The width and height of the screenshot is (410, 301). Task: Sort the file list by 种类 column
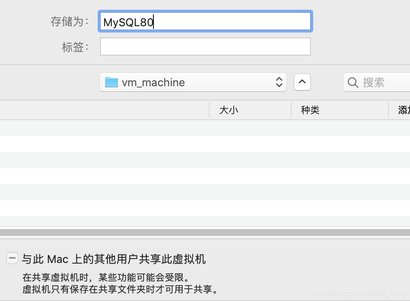(x=340, y=110)
